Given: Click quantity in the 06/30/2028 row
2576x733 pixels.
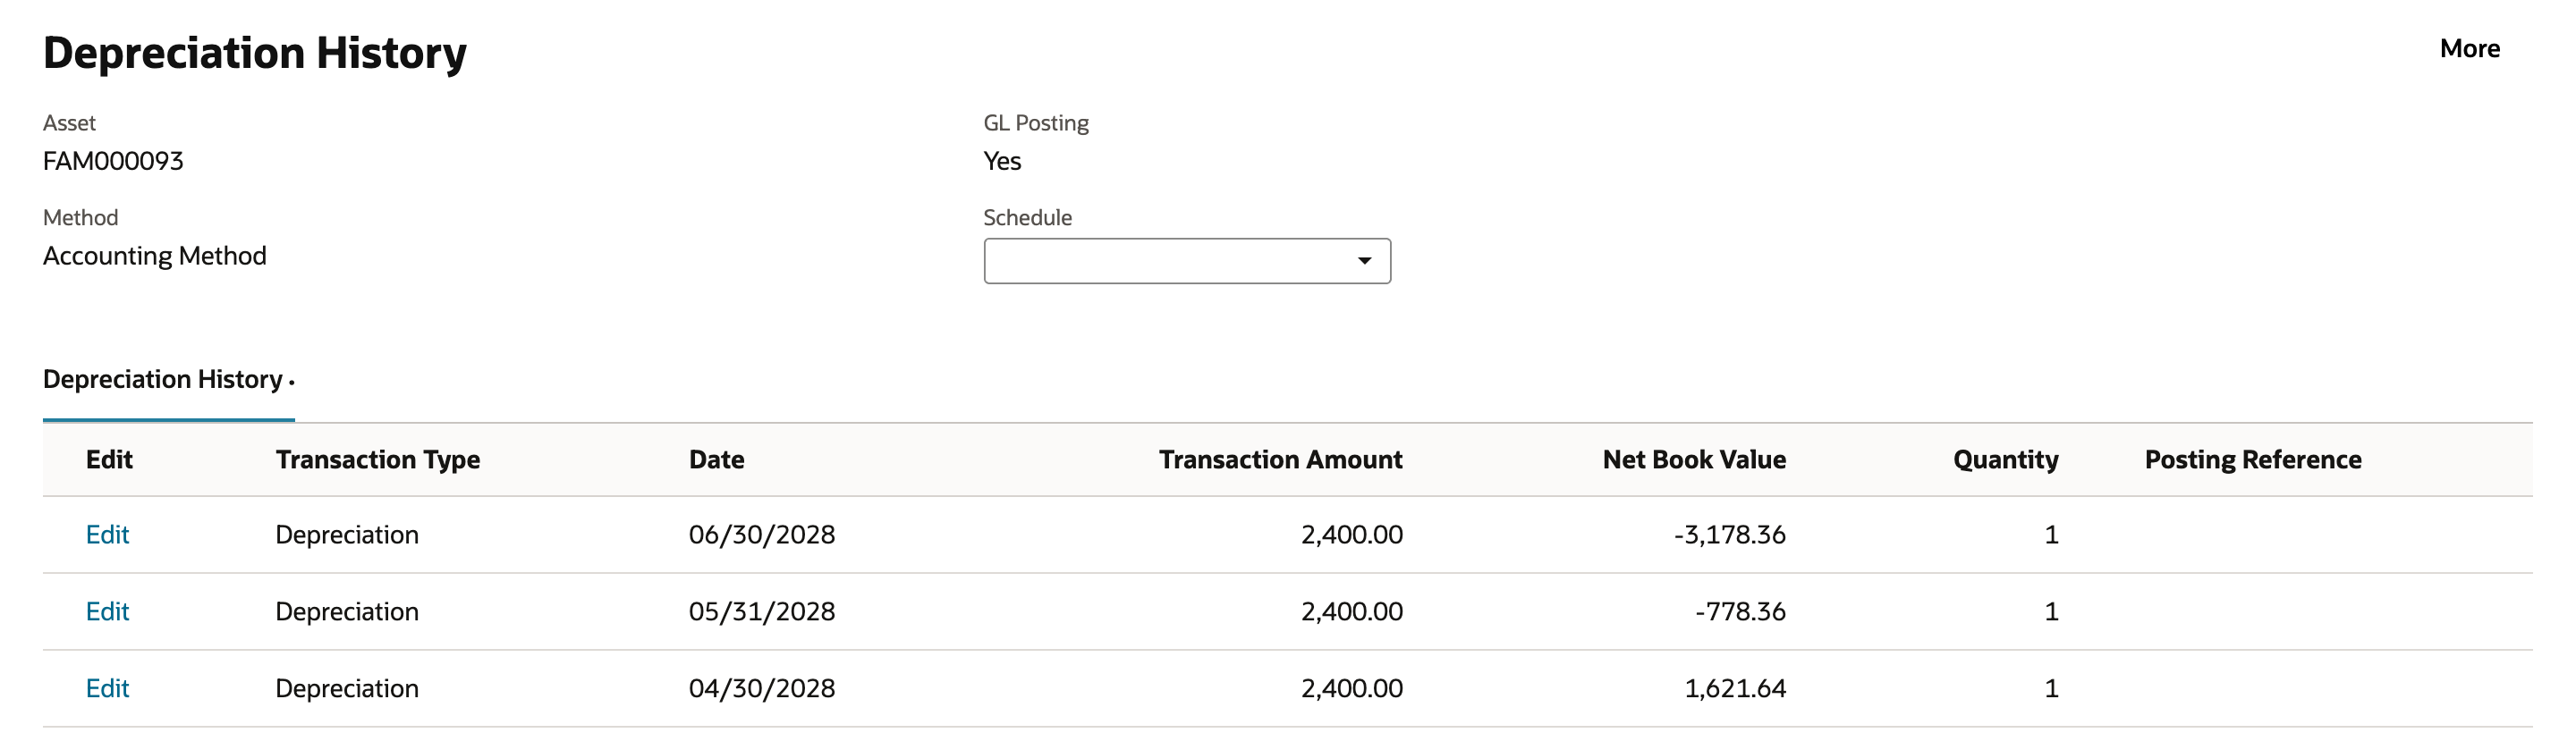Looking at the screenshot, I should tap(2051, 534).
